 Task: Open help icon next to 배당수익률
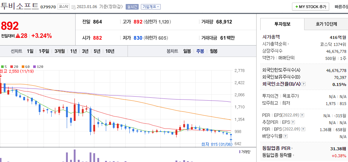286,136
